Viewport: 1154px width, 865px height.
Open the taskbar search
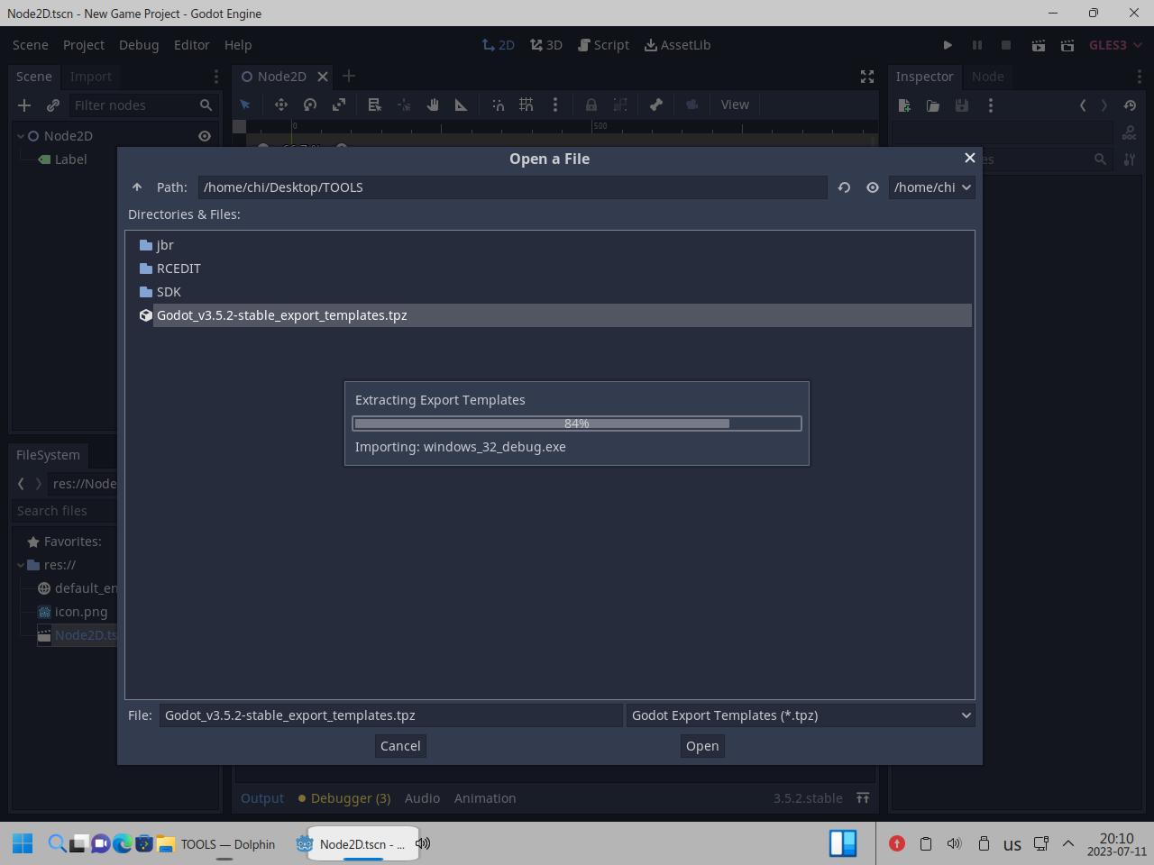pos(56,843)
